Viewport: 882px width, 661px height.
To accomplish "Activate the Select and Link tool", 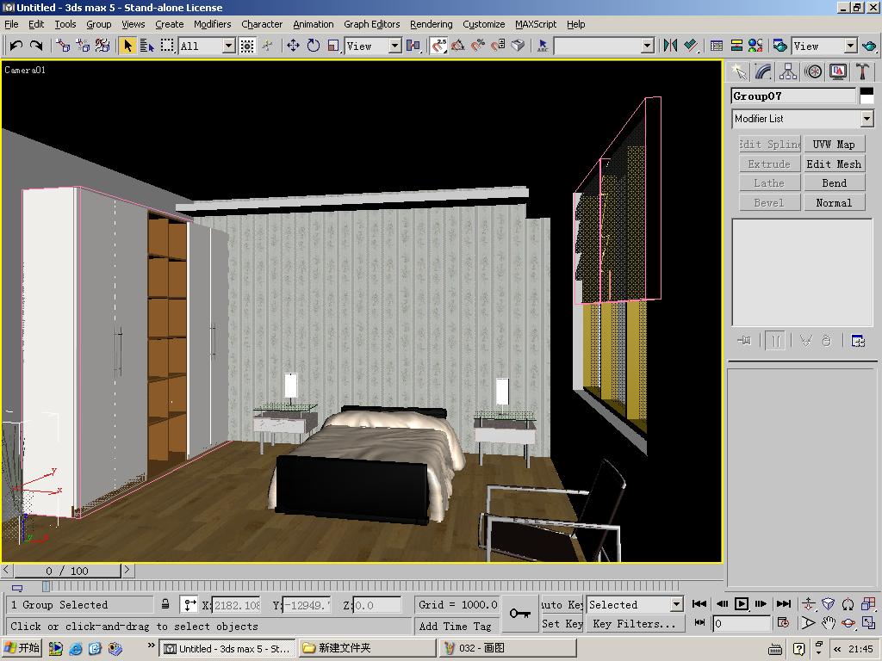I will click(63, 46).
